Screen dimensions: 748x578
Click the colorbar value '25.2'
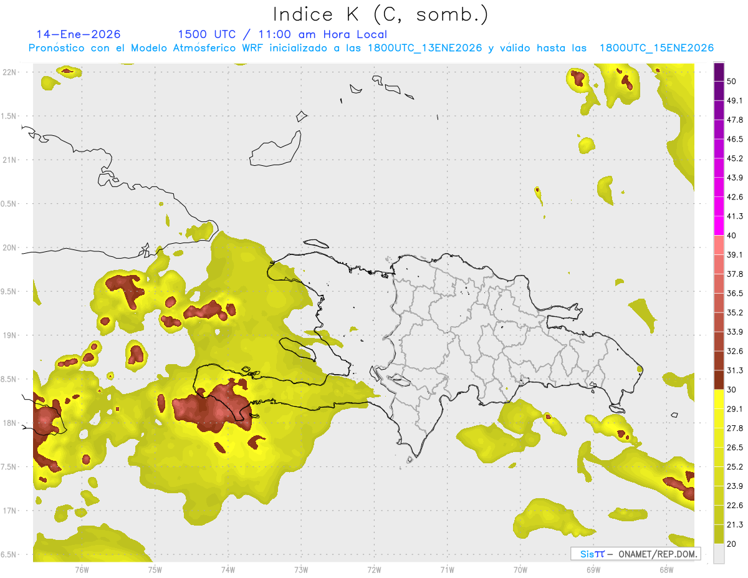click(x=735, y=467)
